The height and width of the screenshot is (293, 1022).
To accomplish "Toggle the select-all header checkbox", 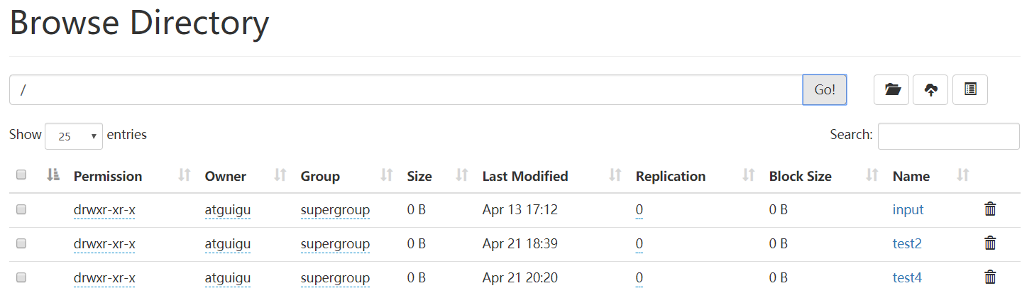I will [21, 175].
